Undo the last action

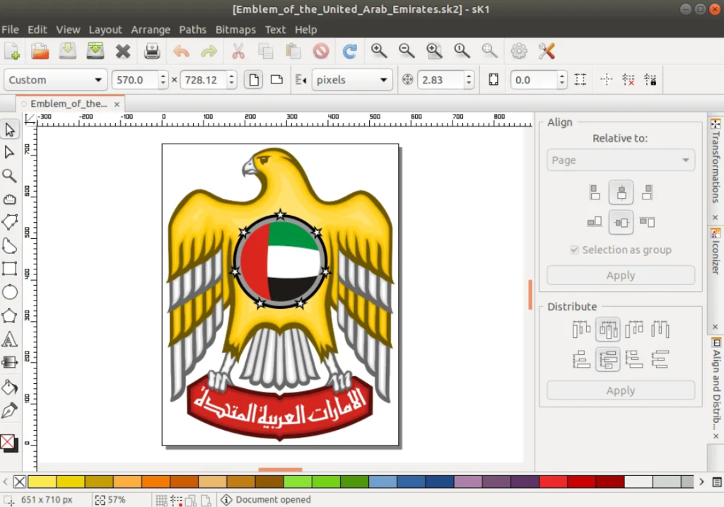pos(181,51)
